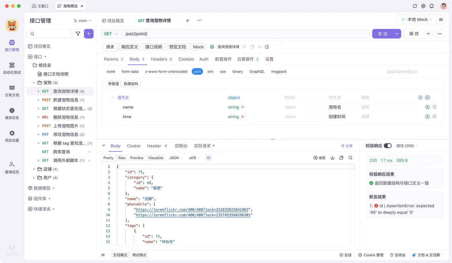Open 项目设置 from the sidebar

click(12, 136)
